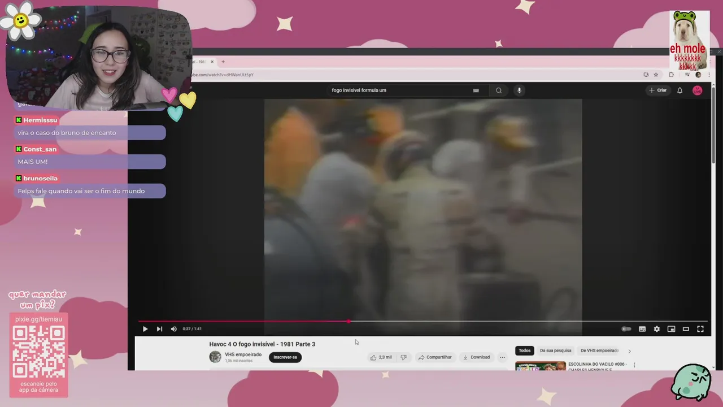Screen dimensions: 723x407
Task: Open the VHS empoeirado channel name link
Action: click(x=243, y=354)
